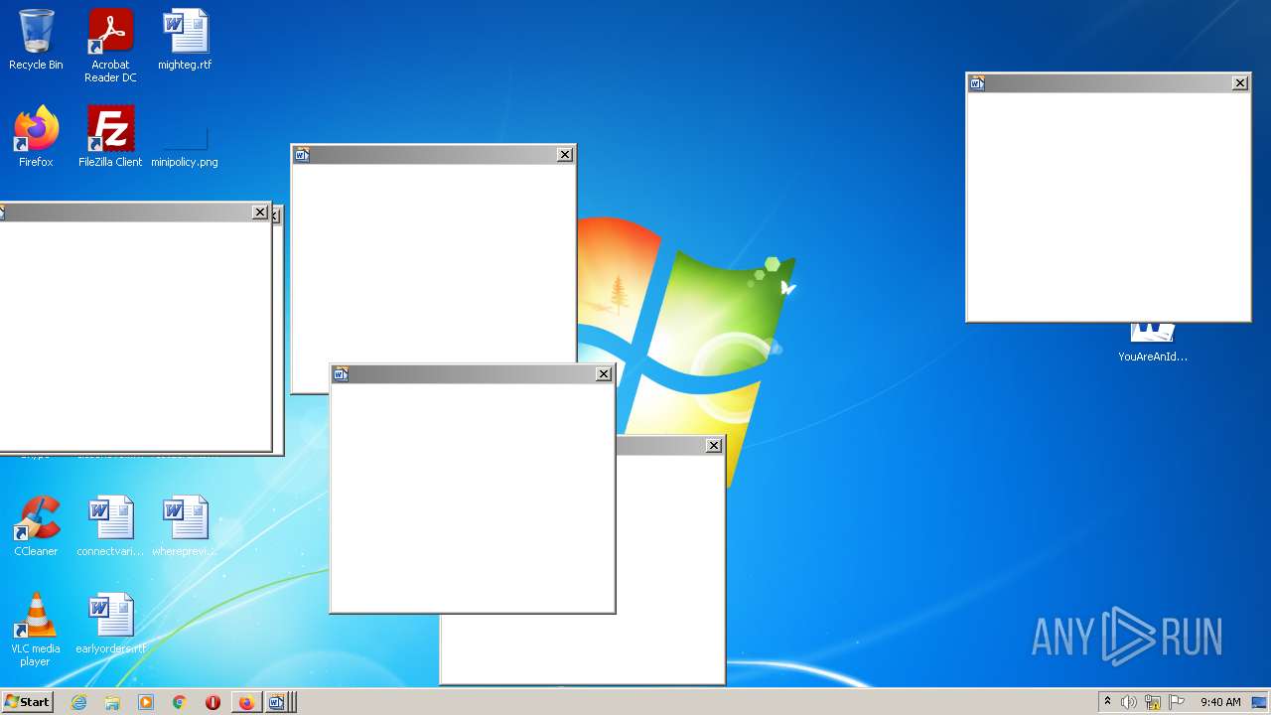Open Internet Explorer from the taskbar
The width and height of the screenshot is (1271, 715).
[79, 702]
